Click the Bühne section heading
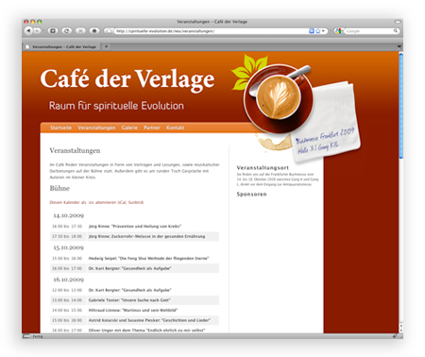Image resolution: width=425 pixels, height=357 pixels. [x=59, y=188]
